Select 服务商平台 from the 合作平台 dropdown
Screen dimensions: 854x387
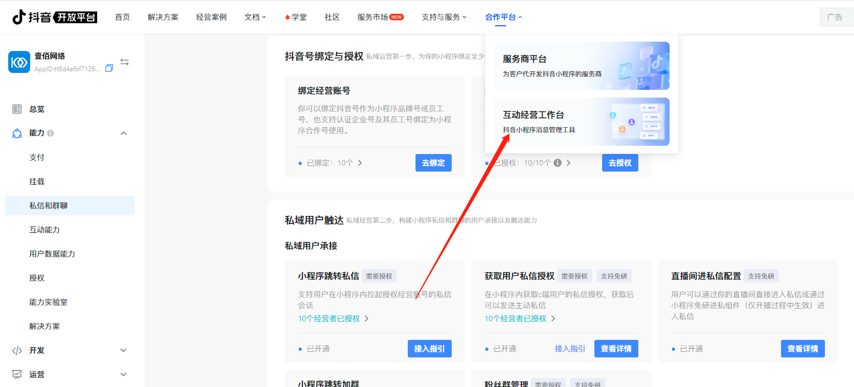pos(582,66)
